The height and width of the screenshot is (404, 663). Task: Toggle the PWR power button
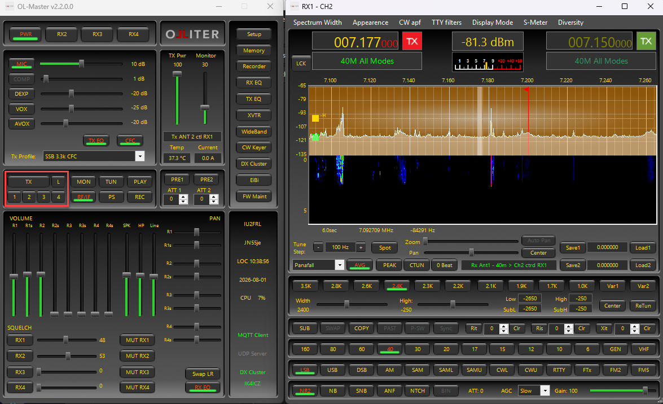tap(26, 34)
